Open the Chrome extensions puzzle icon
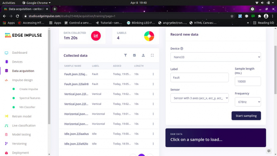Image resolution: width=277 pixels, height=156 pixels. pyautogui.click(x=259, y=16)
